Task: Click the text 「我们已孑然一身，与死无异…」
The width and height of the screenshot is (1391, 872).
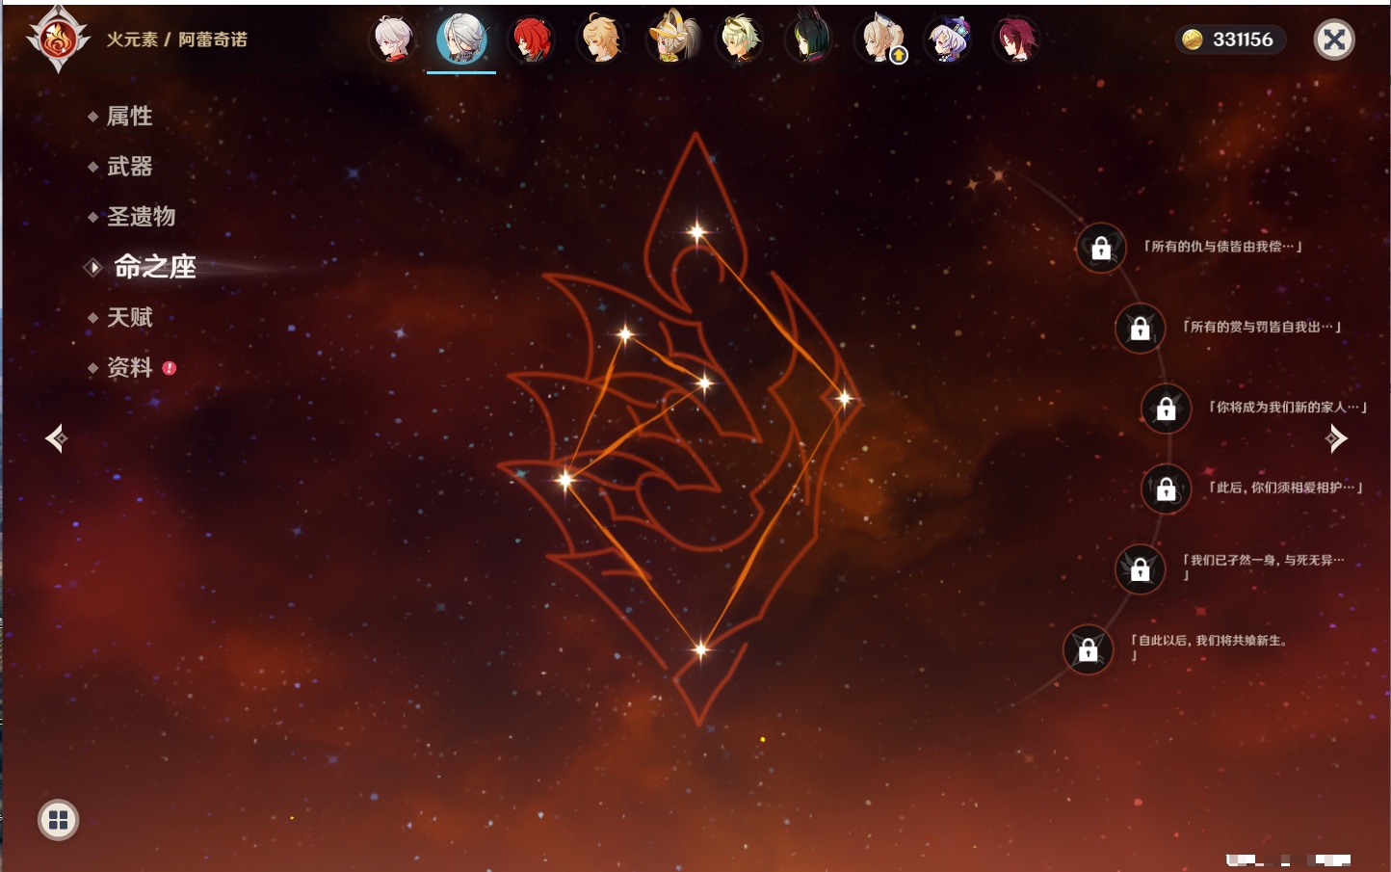Action: coord(1263,567)
